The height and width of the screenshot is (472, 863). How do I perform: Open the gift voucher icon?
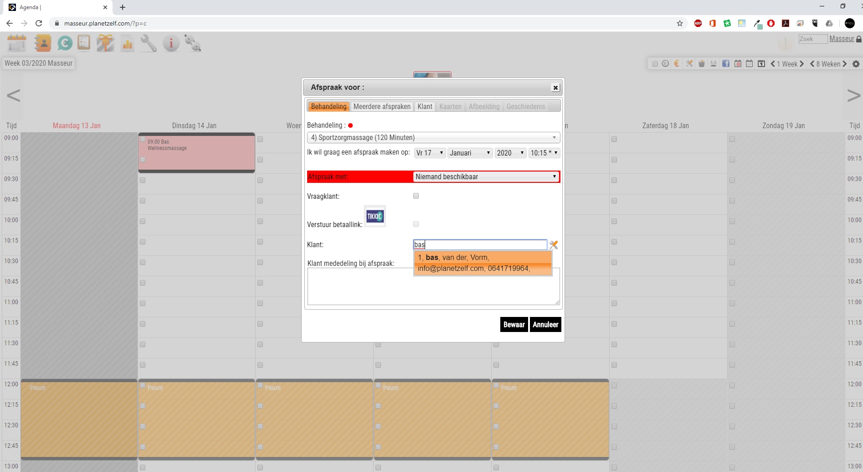pyautogui.click(x=105, y=43)
